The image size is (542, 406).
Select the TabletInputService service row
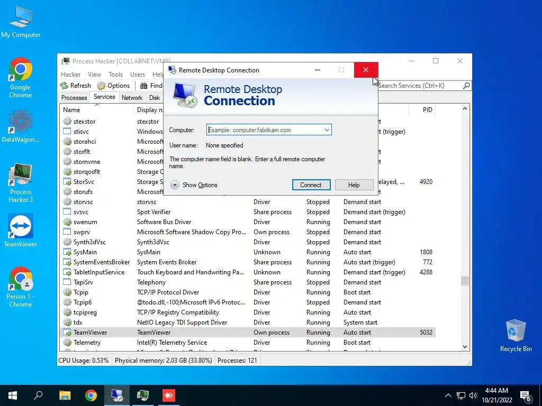[x=248, y=272]
